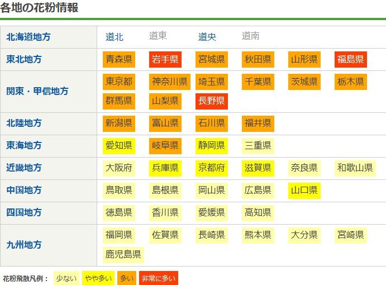This screenshot has height=285, width=386.
Task: Click the 北海道地方 region heading
Action: [28, 37]
